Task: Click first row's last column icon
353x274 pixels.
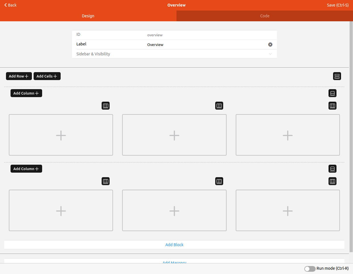Action: click(x=332, y=106)
